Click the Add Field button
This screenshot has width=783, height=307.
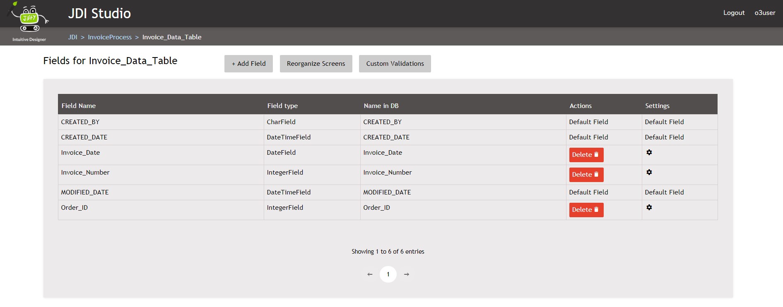tap(248, 64)
